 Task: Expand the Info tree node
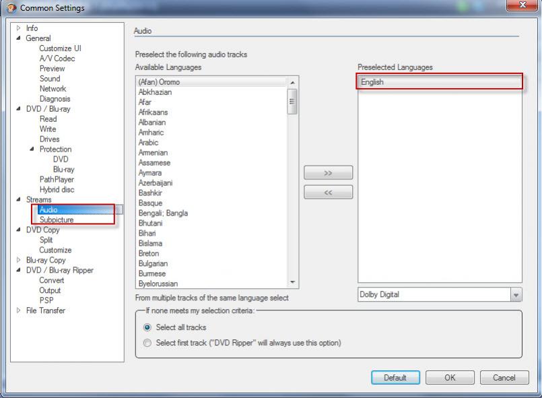(19, 28)
